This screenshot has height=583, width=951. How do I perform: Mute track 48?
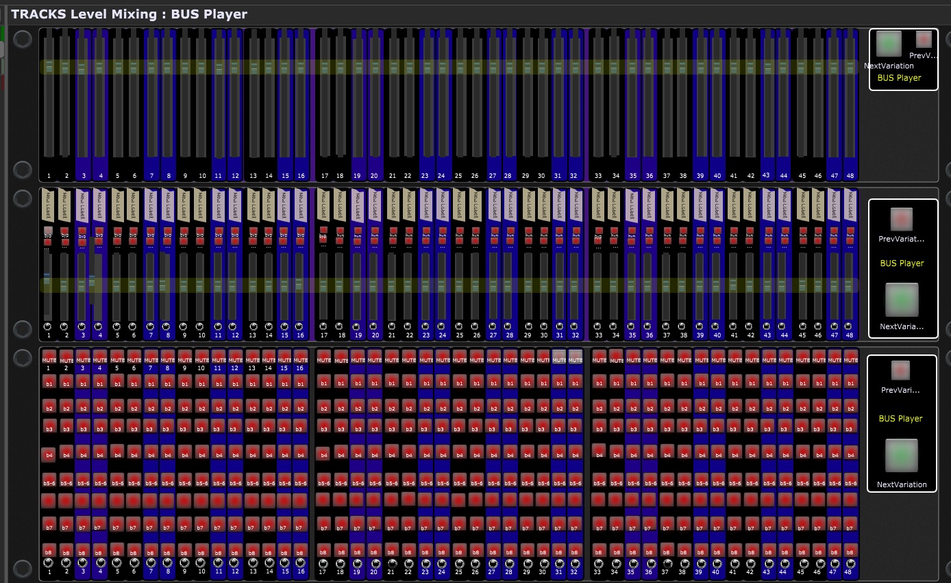click(851, 358)
